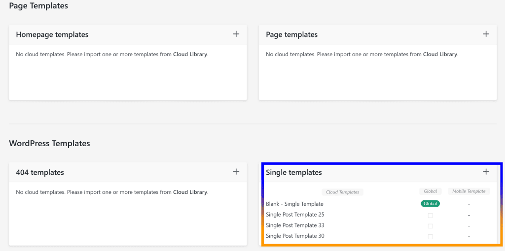Click Mobile Template dash for Single Post Template 25

point(469,215)
